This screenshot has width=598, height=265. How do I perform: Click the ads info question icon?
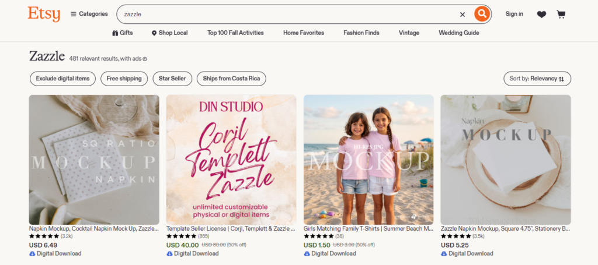[145, 59]
